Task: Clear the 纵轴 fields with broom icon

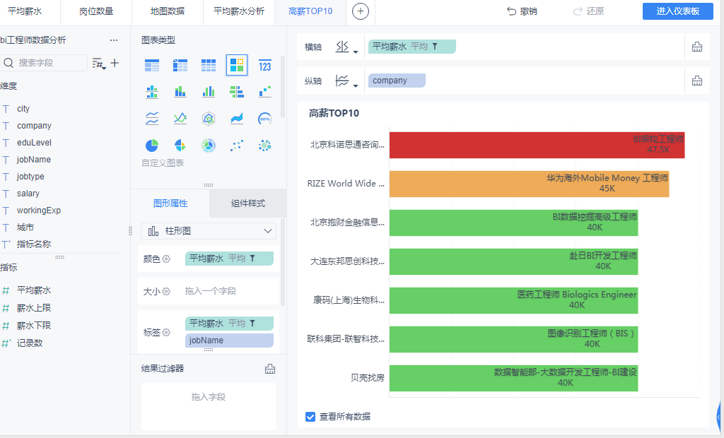Action: (x=696, y=81)
